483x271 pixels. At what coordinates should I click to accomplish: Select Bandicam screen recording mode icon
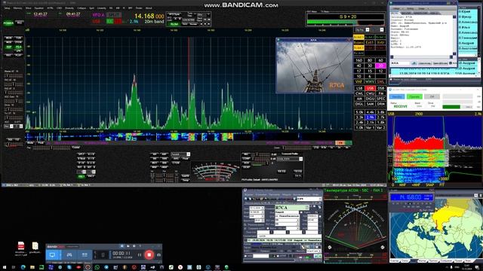[x=52, y=255]
